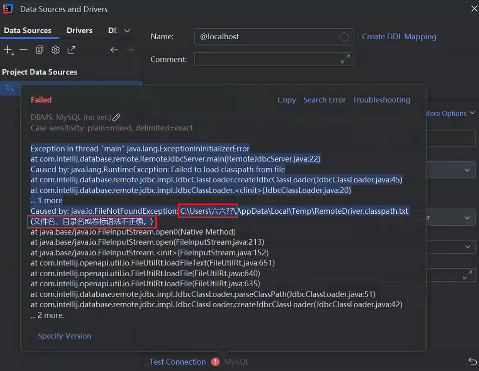Expand the lower right field editor icon
Image resolution: width=479 pixels, height=371 pixels.
point(467,275)
